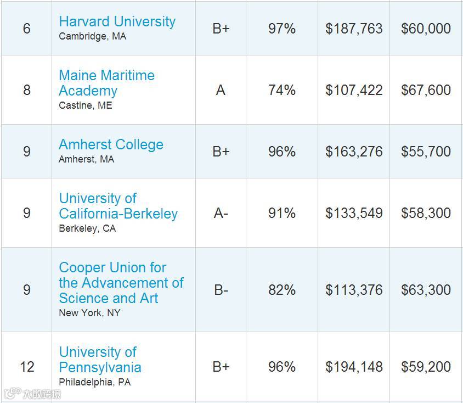Select the 82% percentage for Cooper Union

click(x=282, y=290)
